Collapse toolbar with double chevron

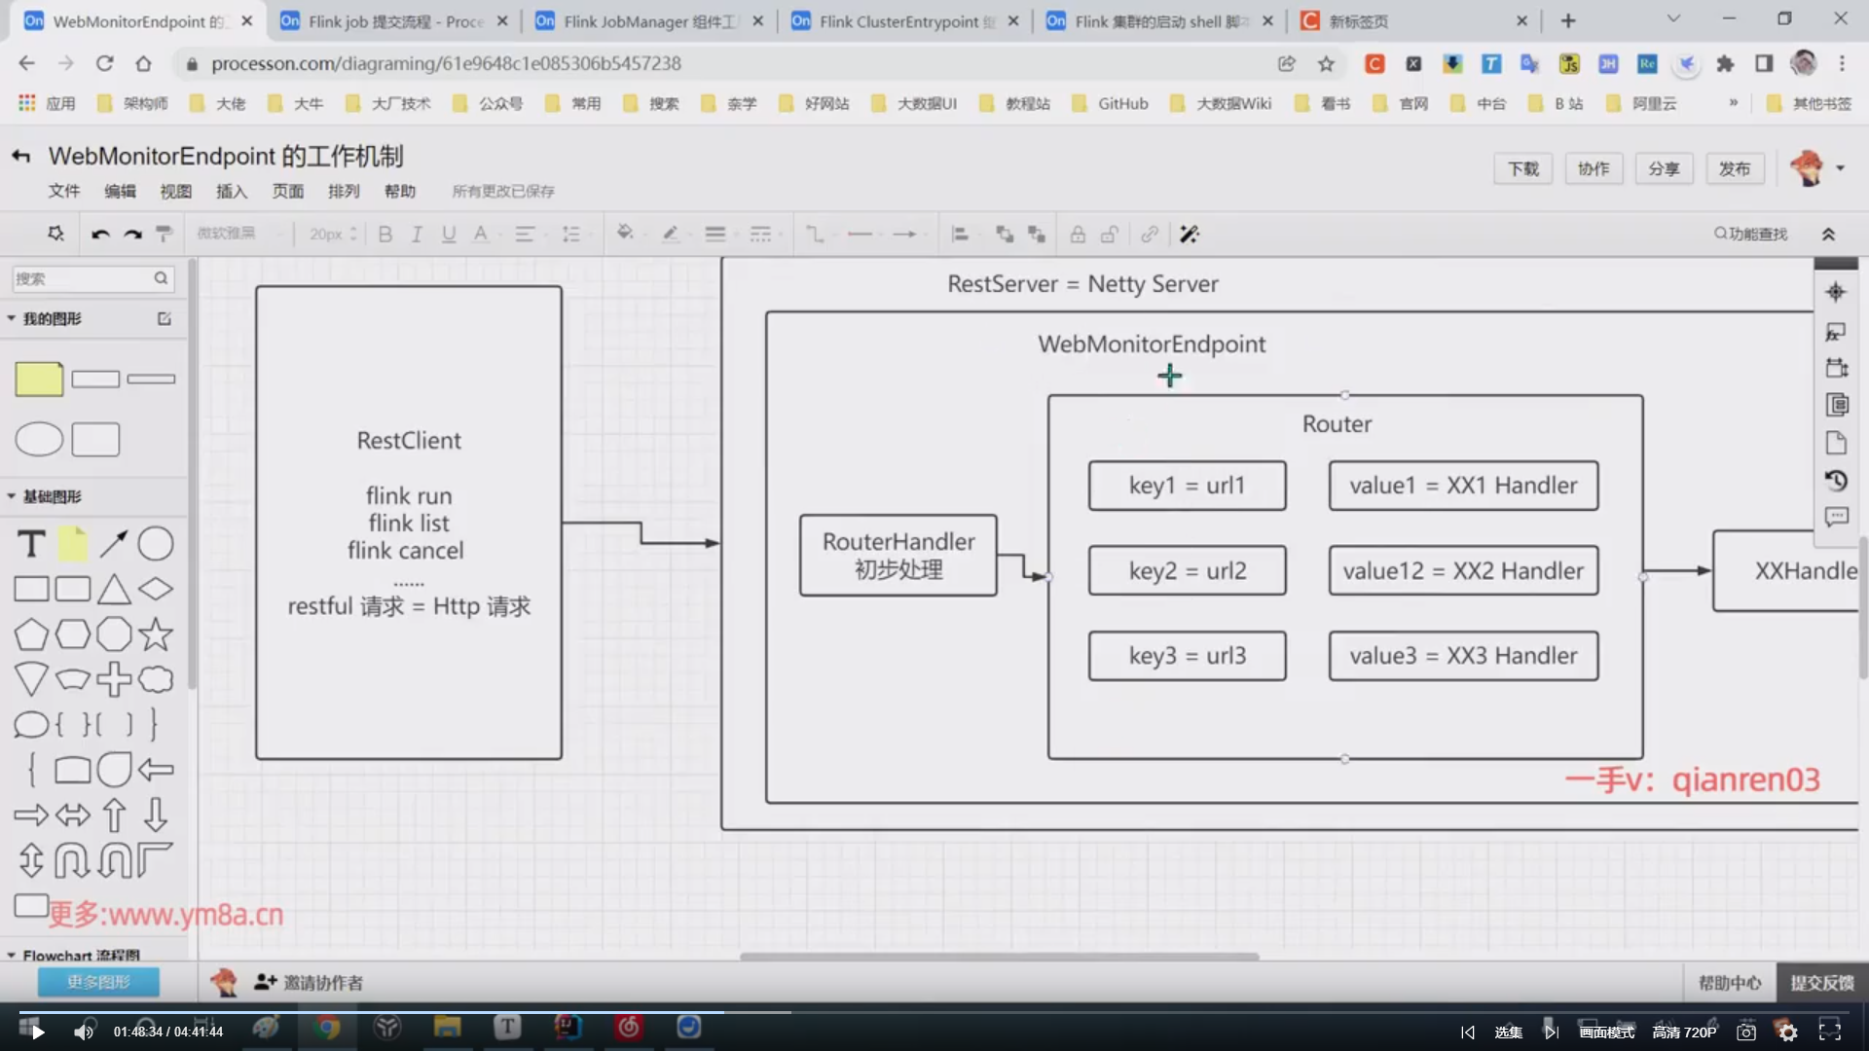point(1828,235)
